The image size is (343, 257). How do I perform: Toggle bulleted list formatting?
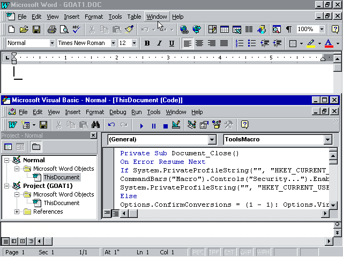pos(252,43)
